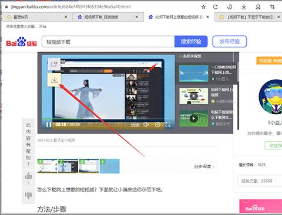Screen dimensions: 282x215
Task: Pause the video with the pause button
Action: tap(49, 124)
